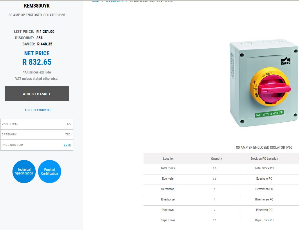Screen dimensions: 299x230
Task: Click the saved amount R 448.35
Action: click(x=45, y=44)
